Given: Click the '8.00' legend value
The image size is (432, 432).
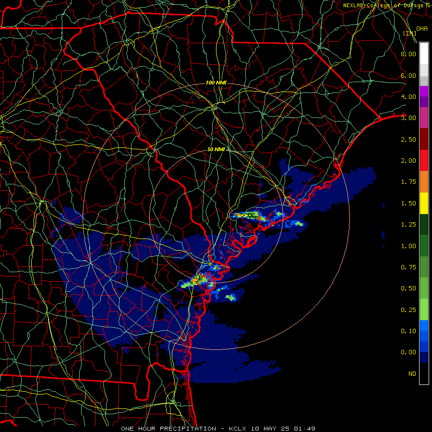Looking at the screenshot, I should (408, 54).
